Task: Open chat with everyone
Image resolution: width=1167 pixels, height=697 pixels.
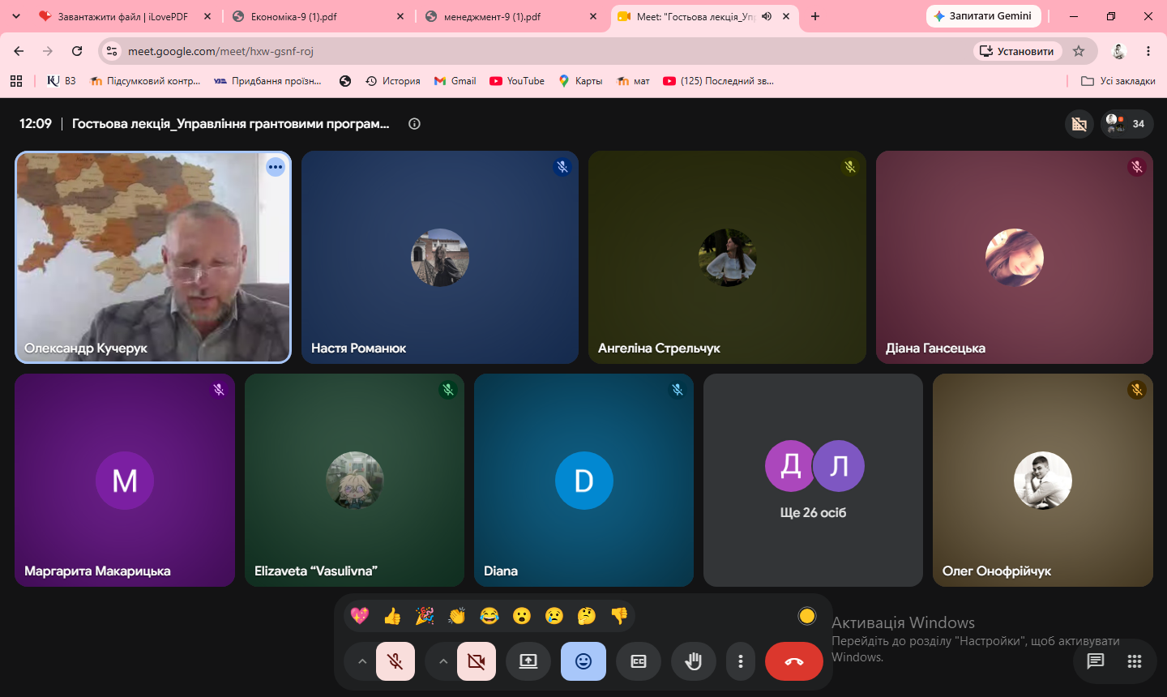Action: [x=1096, y=661]
